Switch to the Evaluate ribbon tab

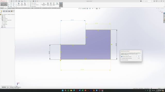click(13, 8)
